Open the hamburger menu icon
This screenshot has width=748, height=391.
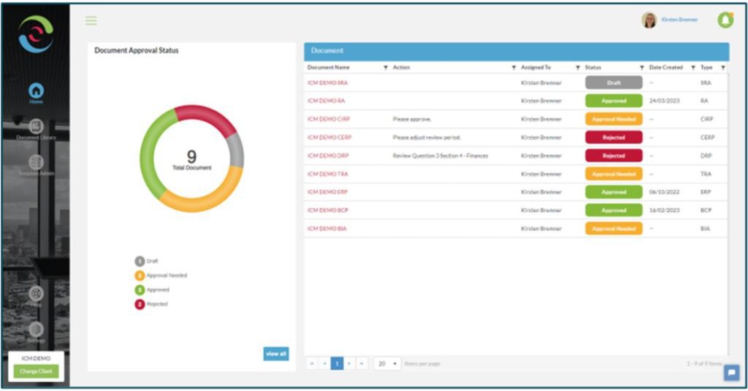(x=91, y=20)
